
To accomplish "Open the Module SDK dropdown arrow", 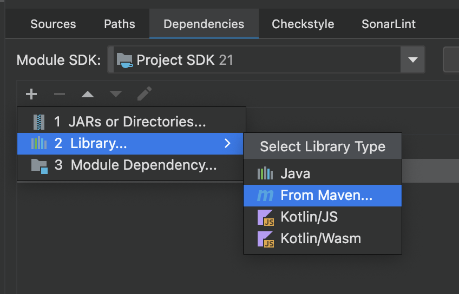I will [x=412, y=59].
